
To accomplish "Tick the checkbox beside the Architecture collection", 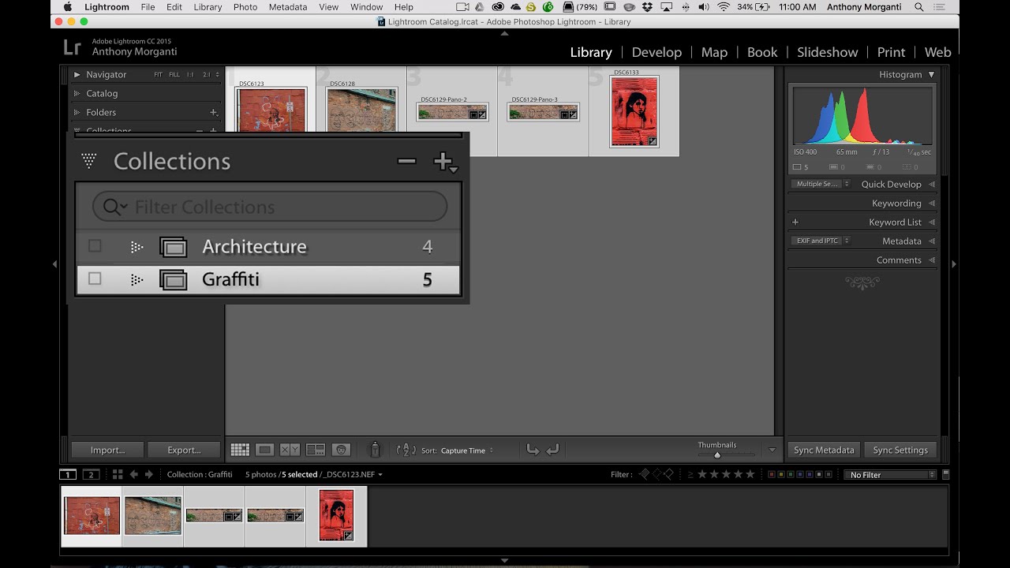I will [x=95, y=246].
